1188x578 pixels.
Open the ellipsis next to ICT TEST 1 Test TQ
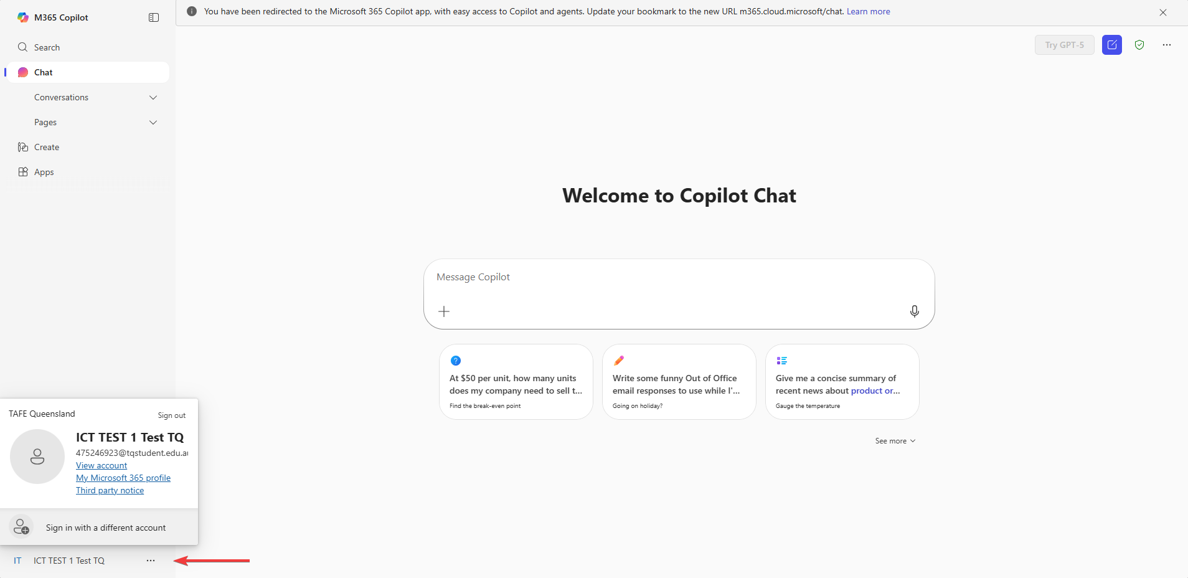click(x=151, y=561)
